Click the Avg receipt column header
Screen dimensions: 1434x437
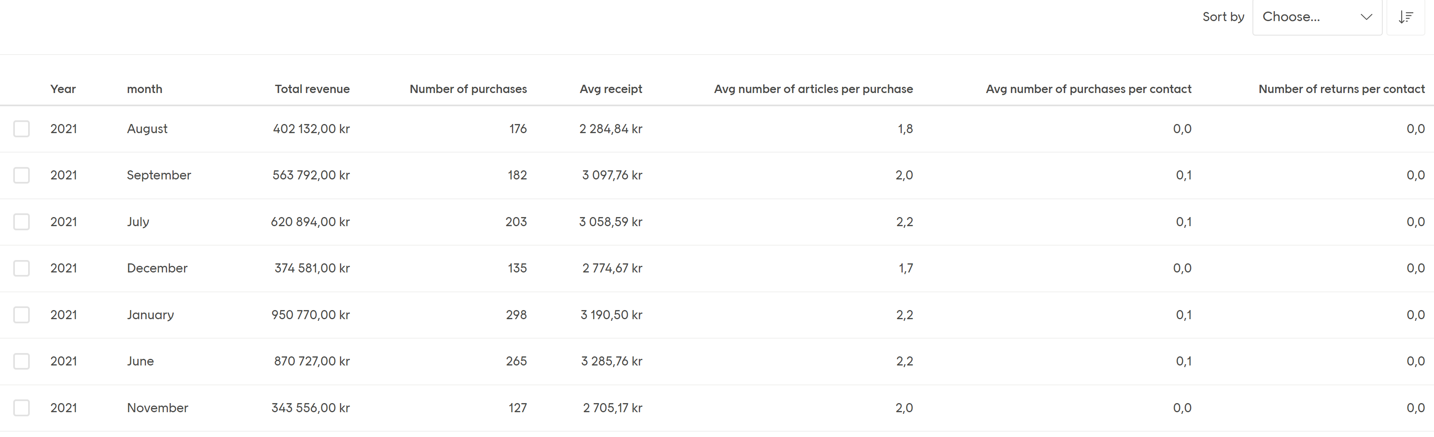[611, 88]
